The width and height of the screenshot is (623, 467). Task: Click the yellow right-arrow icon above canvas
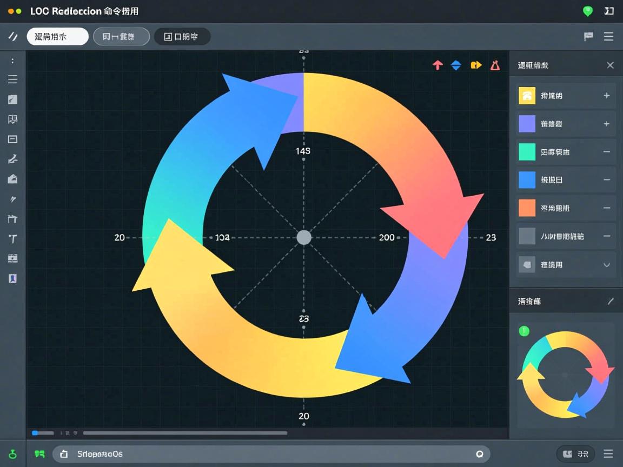(475, 65)
